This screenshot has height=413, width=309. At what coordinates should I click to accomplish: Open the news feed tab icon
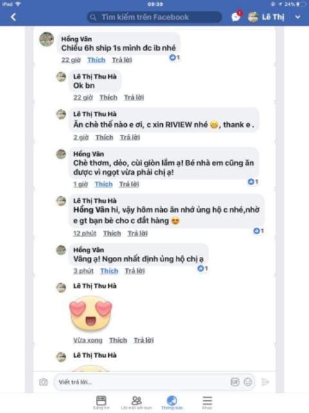tap(101, 402)
